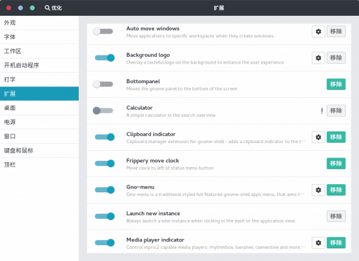Open settings gear for Auto move windows
This screenshot has width=359, height=261.
[x=318, y=32]
